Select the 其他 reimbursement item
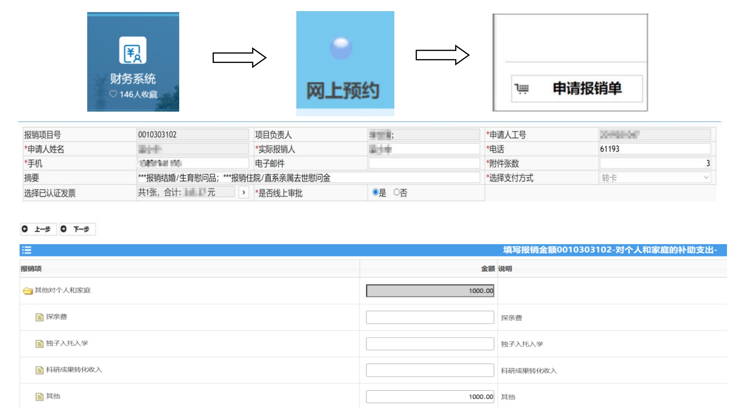The width and height of the screenshot is (747, 412). pos(53,396)
